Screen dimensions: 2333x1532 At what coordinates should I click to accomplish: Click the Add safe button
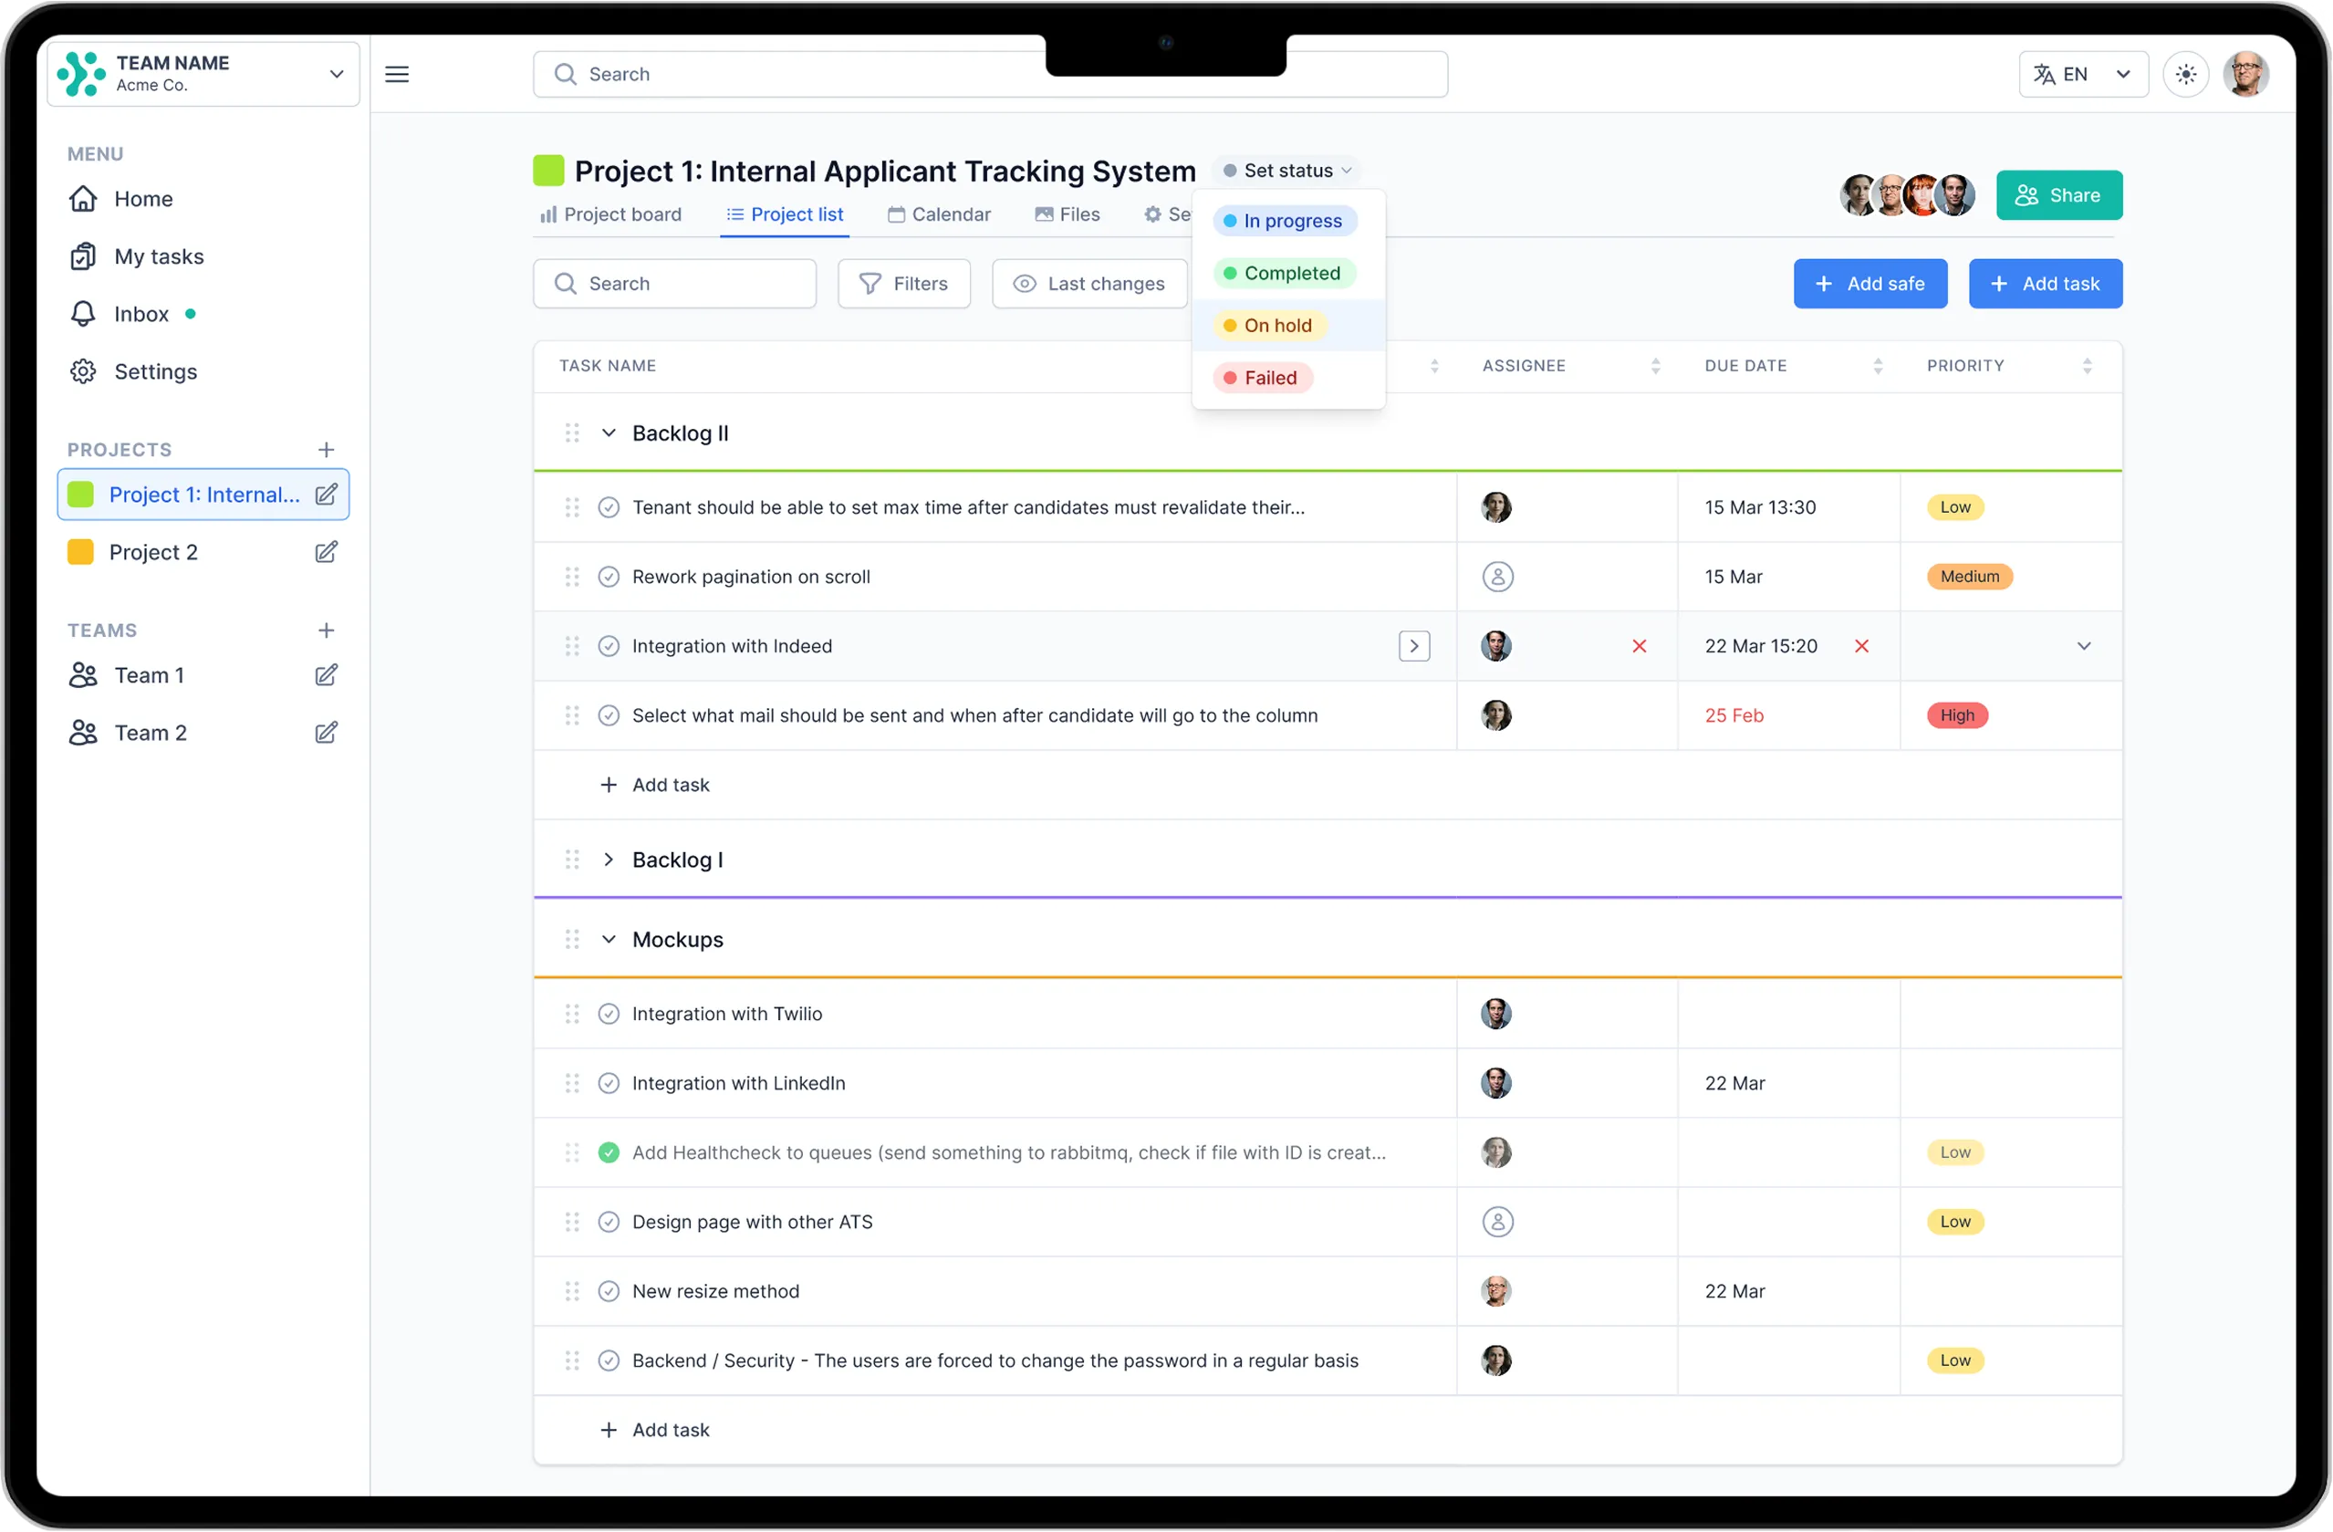coord(1870,285)
